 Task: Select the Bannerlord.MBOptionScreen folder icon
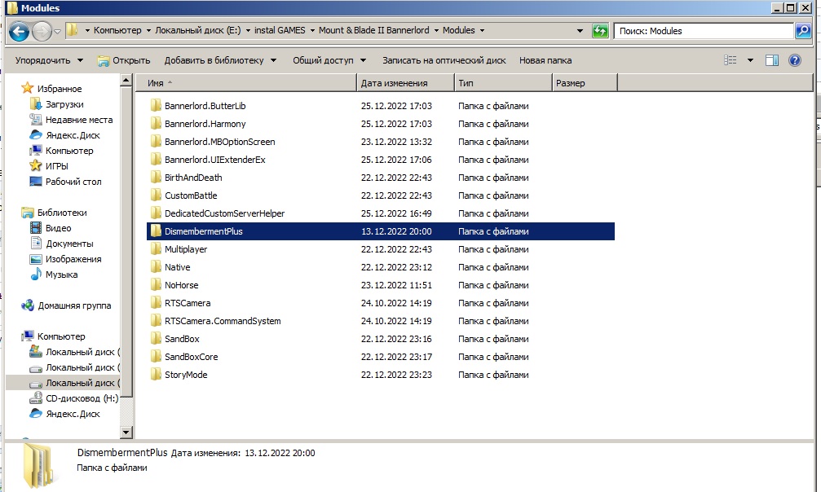point(156,141)
